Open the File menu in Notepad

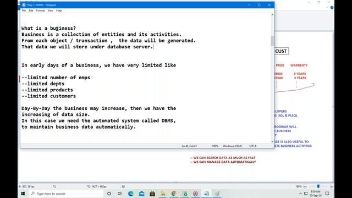[24, 10]
